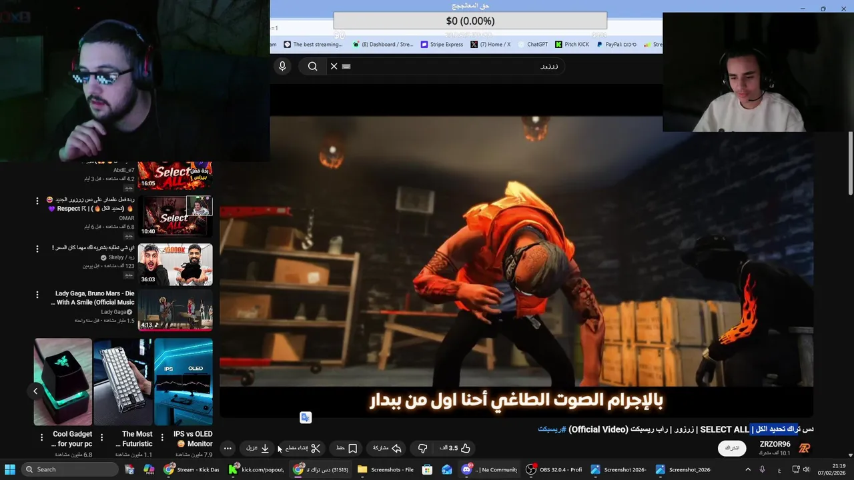The image size is (854, 480).
Task: Show hidden system tray icons chevron
Action: [747, 469]
